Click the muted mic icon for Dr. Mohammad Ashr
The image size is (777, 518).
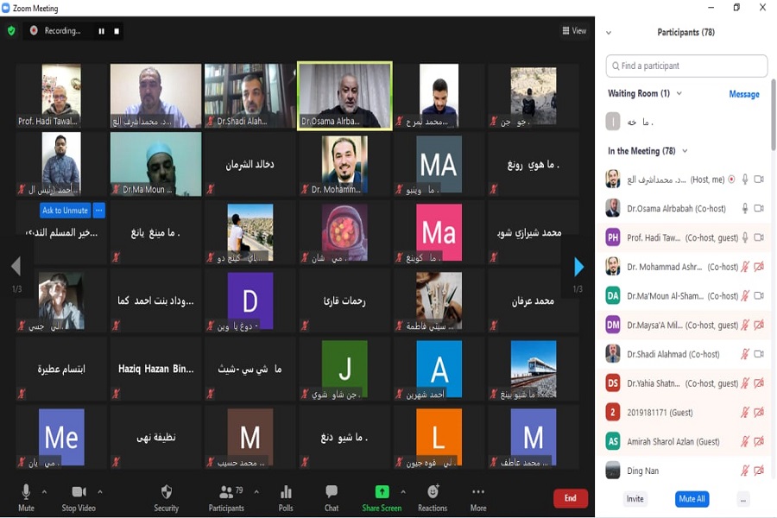[745, 267]
